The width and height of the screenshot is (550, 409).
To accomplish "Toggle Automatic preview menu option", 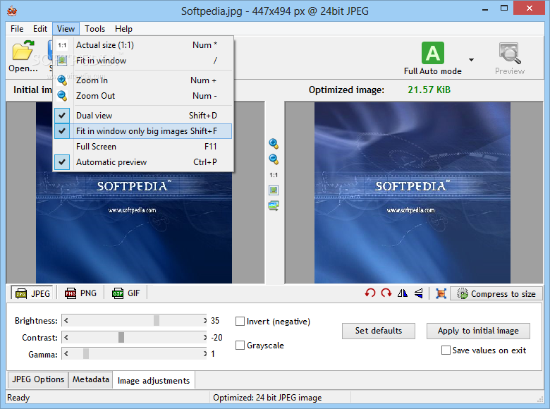I will [x=143, y=161].
